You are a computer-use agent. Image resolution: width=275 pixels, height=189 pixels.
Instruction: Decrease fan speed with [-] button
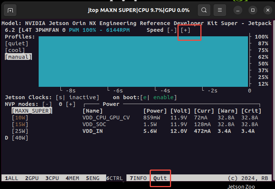click(x=172, y=30)
